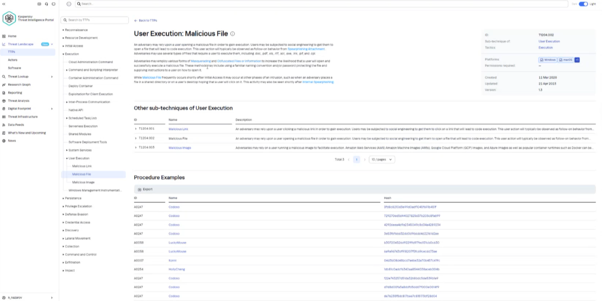602x301 pixels.
Task: Click the +1 more platforms badge
Action: point(576,60)
